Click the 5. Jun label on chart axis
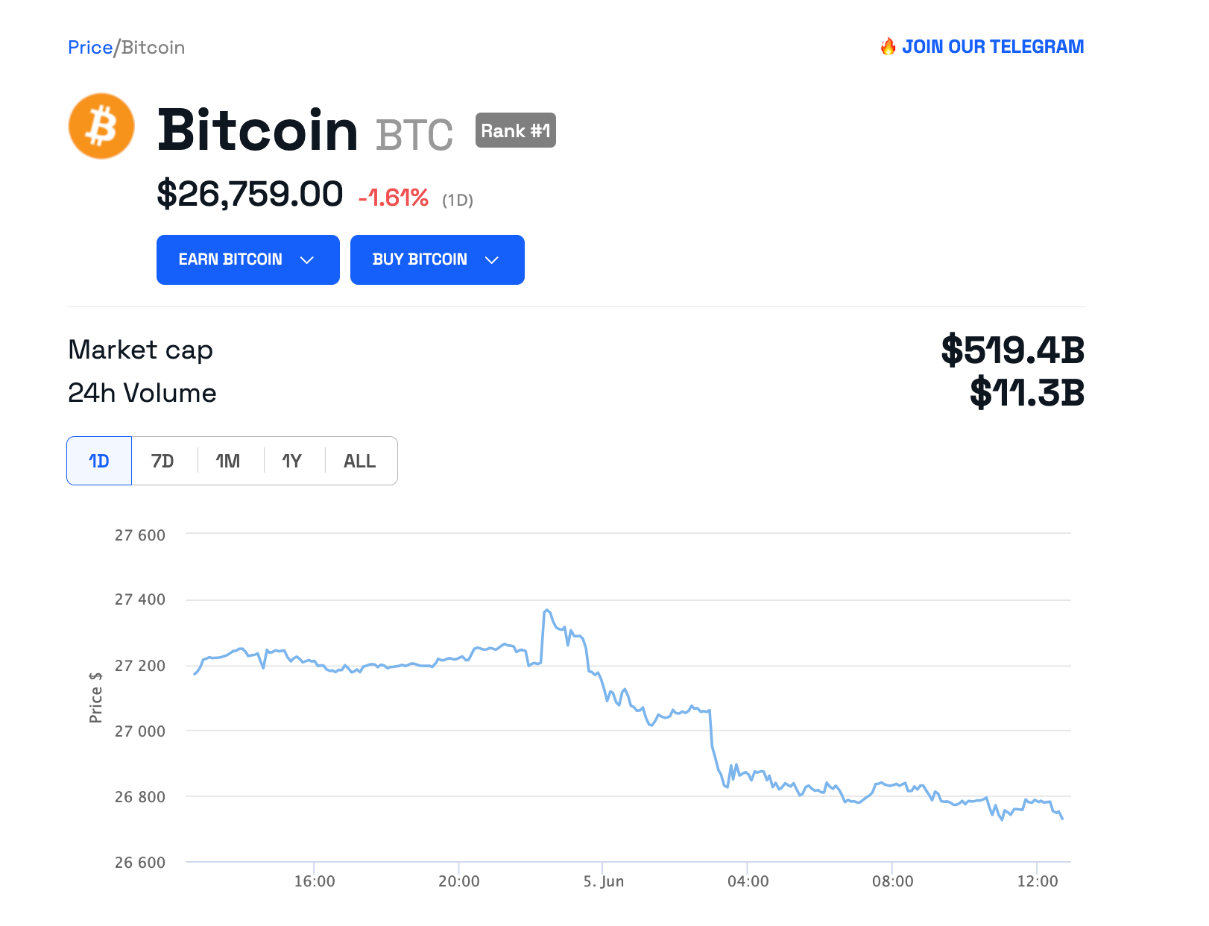Image resolution: width=1209 pixels, height=926 pixels. tap(604, 881)
